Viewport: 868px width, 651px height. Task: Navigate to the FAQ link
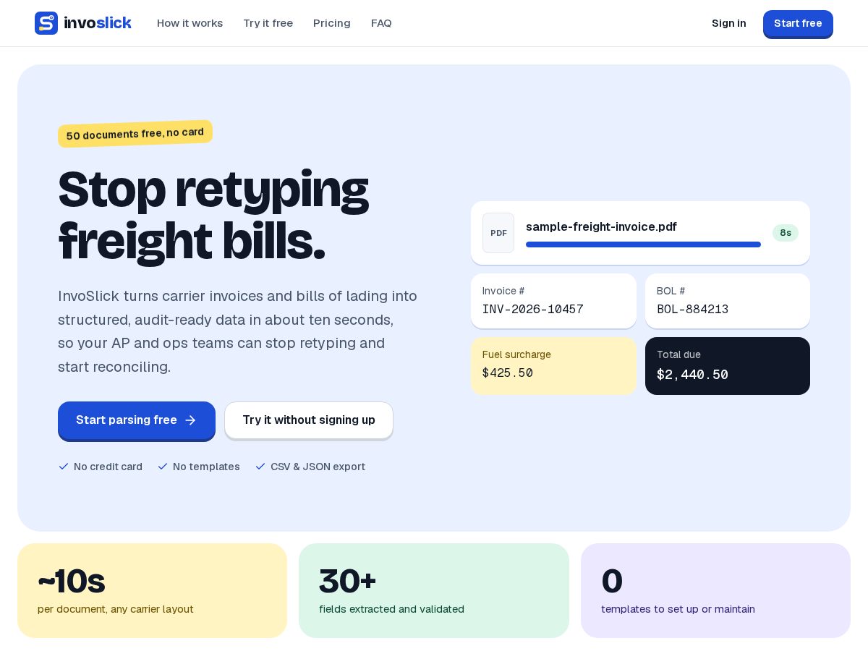(x=381, y=23)
